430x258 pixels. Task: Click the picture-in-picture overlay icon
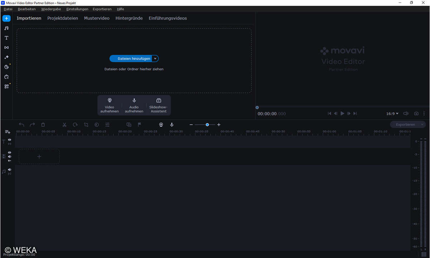[x=129, y=125]
